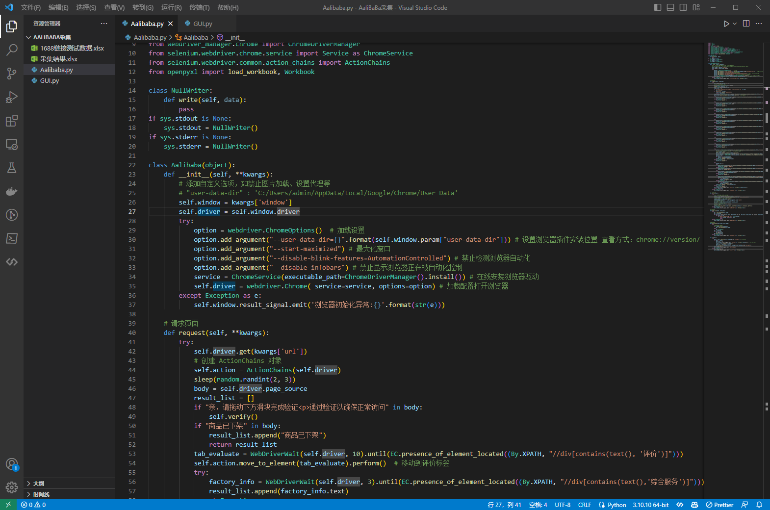Viewport: 770px width, 510px height.
Task: Open 1688链接测试数据.xlsx in explorer
Action: (69, 48)
